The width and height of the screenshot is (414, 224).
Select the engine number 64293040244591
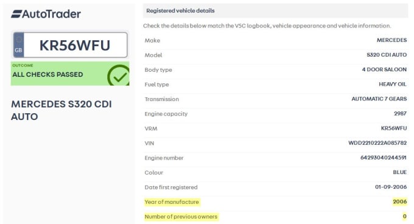(x=384, y=158)
